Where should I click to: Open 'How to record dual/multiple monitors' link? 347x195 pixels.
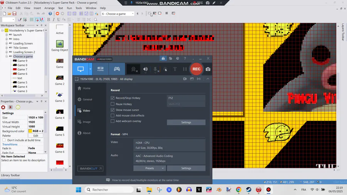coord(145,180)
